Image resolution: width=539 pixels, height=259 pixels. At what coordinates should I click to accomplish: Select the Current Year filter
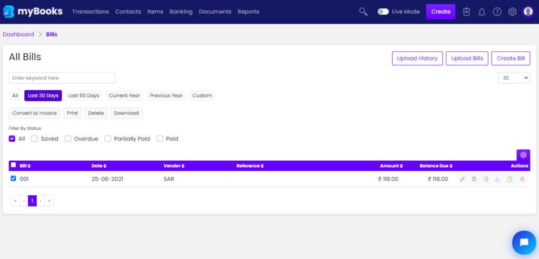[x=124, y=96]
